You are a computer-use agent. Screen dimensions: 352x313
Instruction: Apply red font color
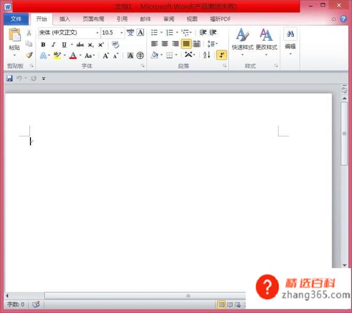coord(73,55)
